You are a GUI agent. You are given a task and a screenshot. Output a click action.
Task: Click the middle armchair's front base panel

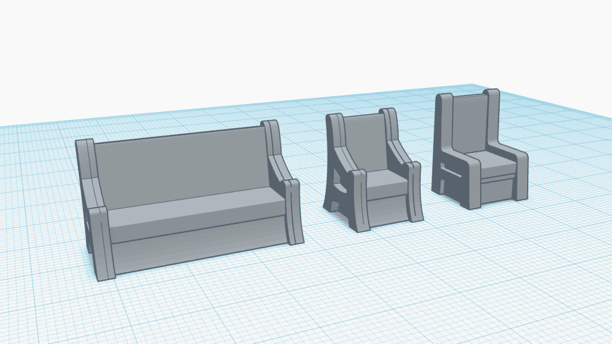pyautogui.click(x=387, y=207)
